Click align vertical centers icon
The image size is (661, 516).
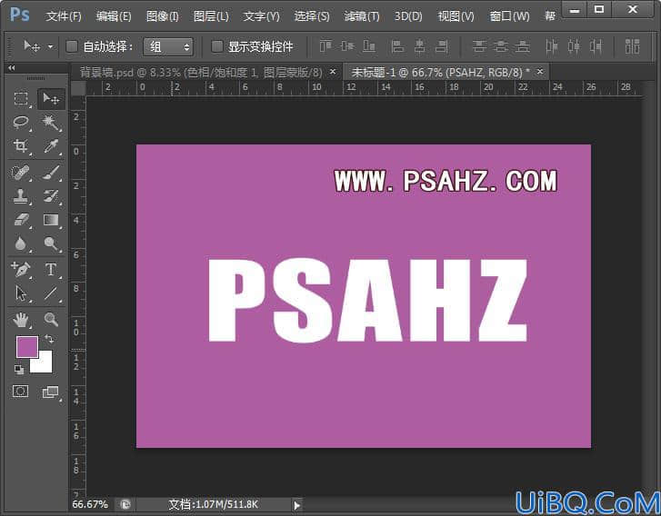point(347,46)
